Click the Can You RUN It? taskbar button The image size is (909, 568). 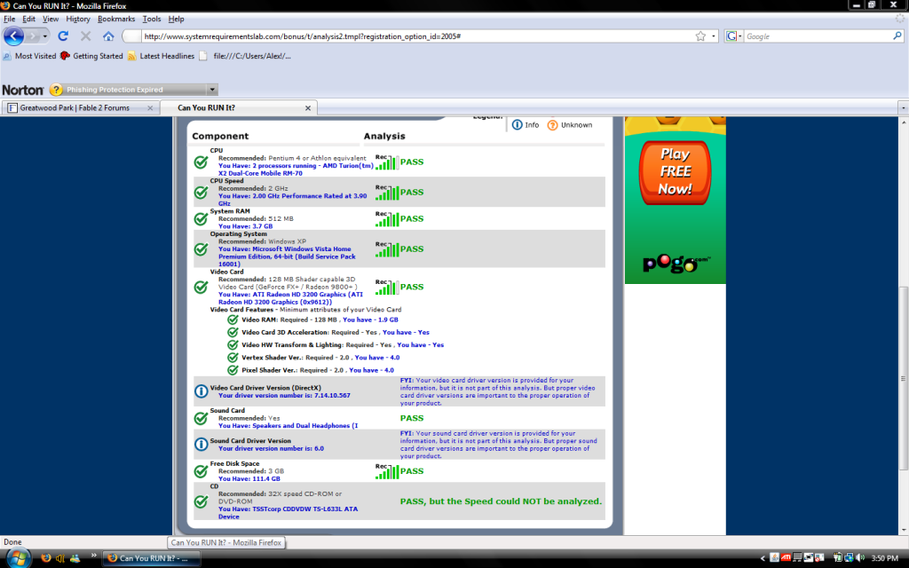152,558
